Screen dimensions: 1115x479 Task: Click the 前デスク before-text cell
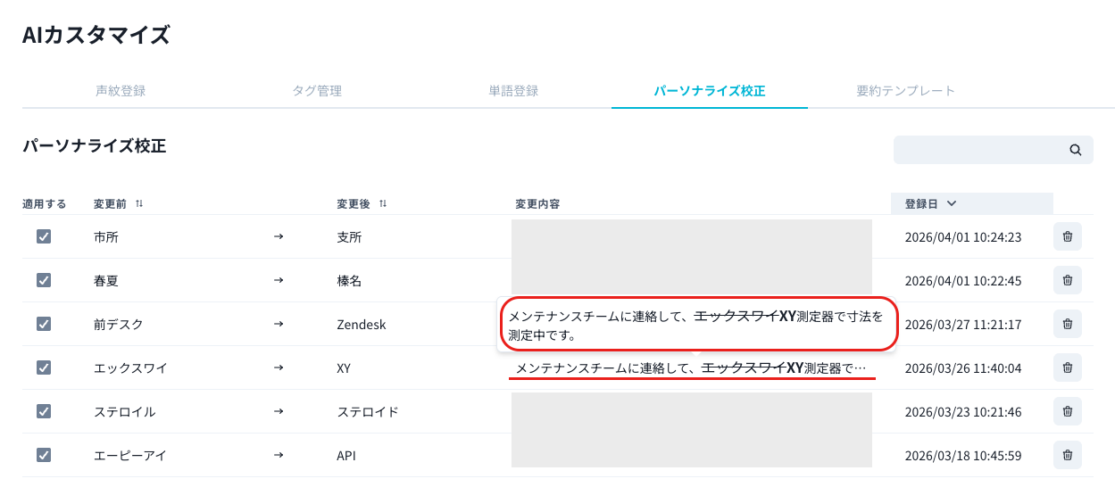point(119,324)
